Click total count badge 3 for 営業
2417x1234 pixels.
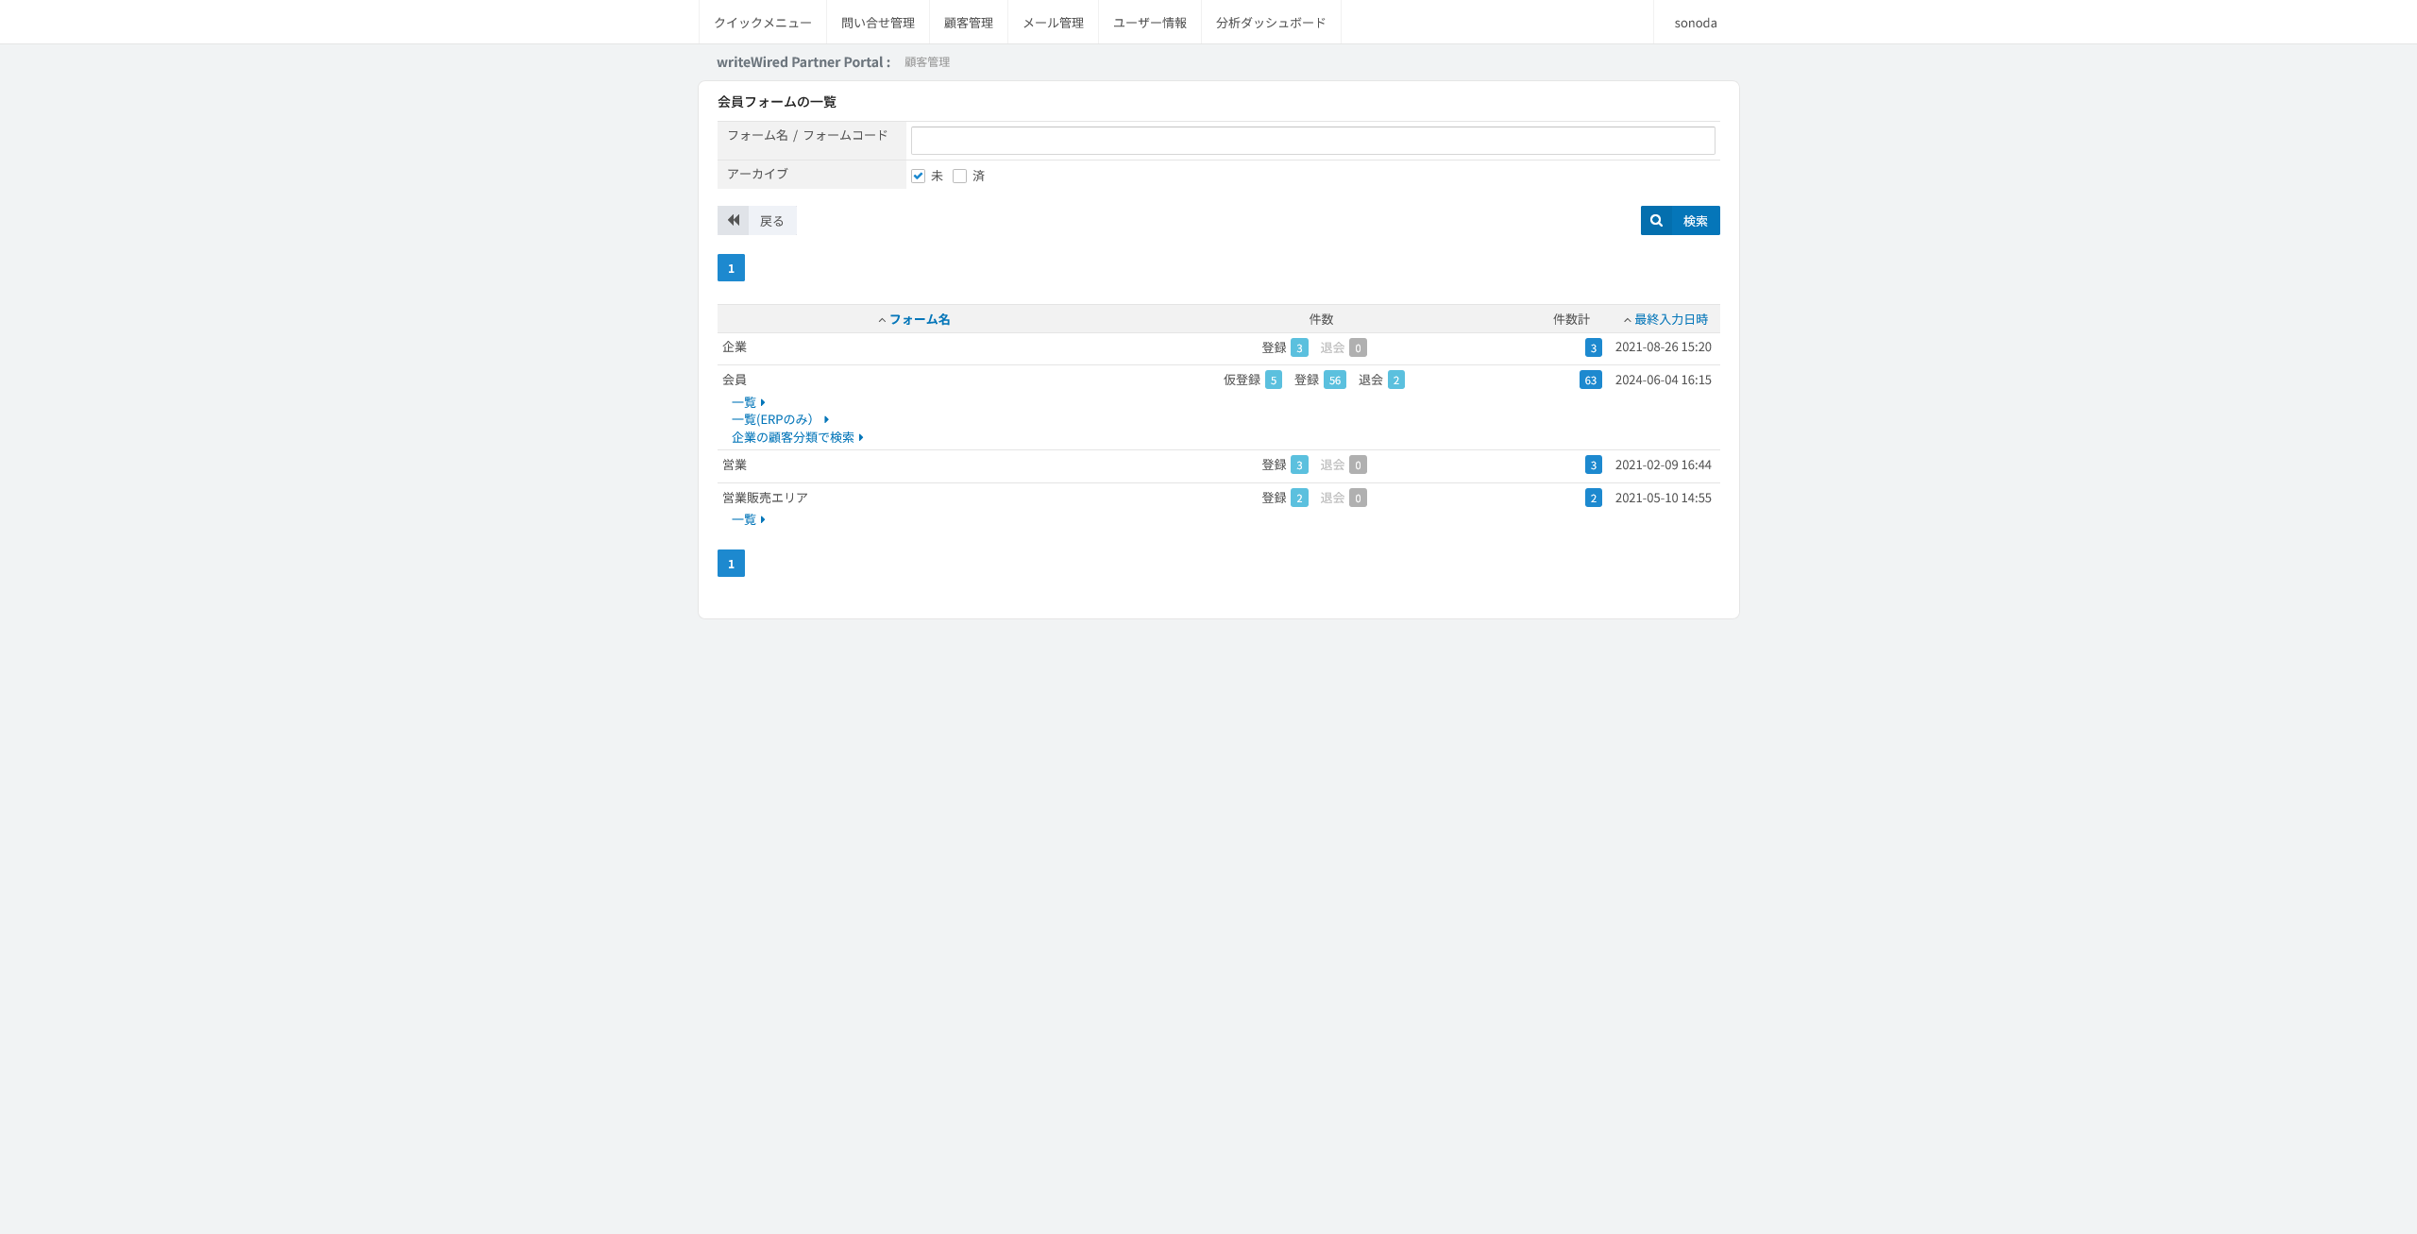1593,465
